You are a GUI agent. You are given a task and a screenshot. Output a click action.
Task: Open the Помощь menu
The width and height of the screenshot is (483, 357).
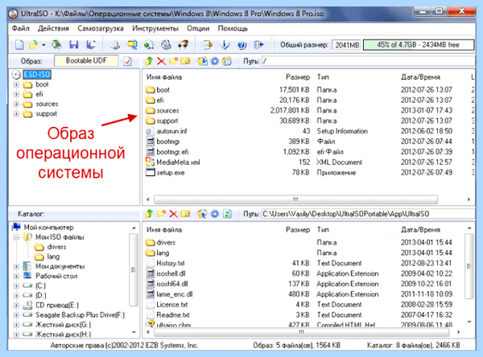(x=233, y=28)
